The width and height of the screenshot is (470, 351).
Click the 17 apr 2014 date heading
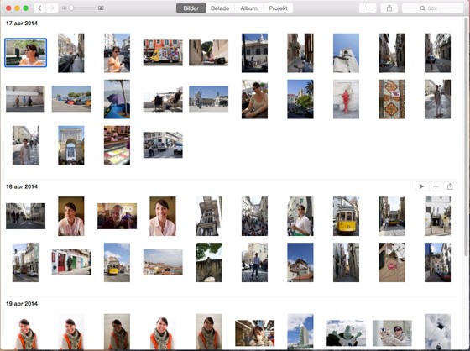[22, 24]
